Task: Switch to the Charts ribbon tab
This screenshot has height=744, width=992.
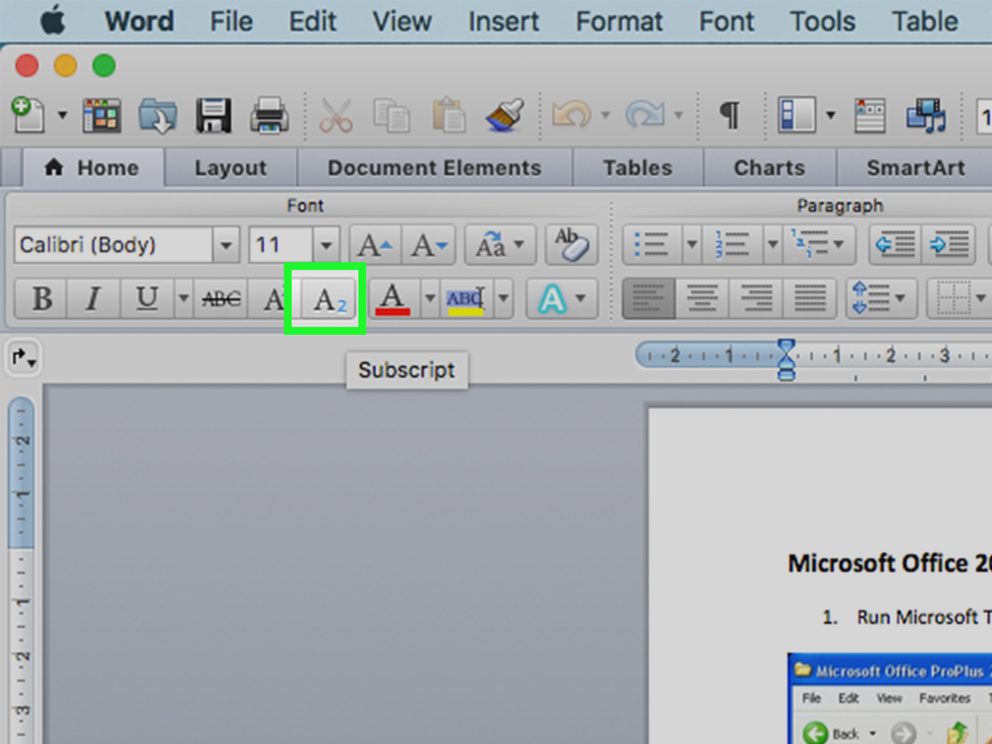Action: tap(769, 168)
